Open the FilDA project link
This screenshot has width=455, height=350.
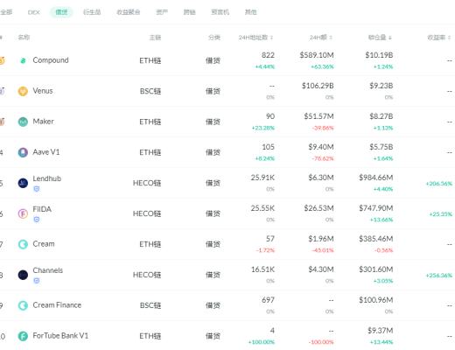click(x=42, y=209)
